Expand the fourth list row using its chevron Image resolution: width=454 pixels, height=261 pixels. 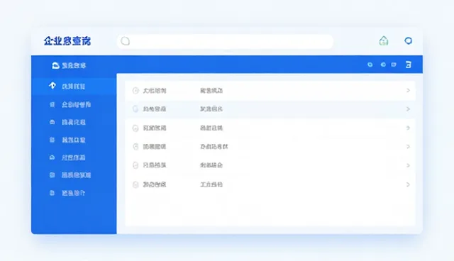click(x=408, y=147)
